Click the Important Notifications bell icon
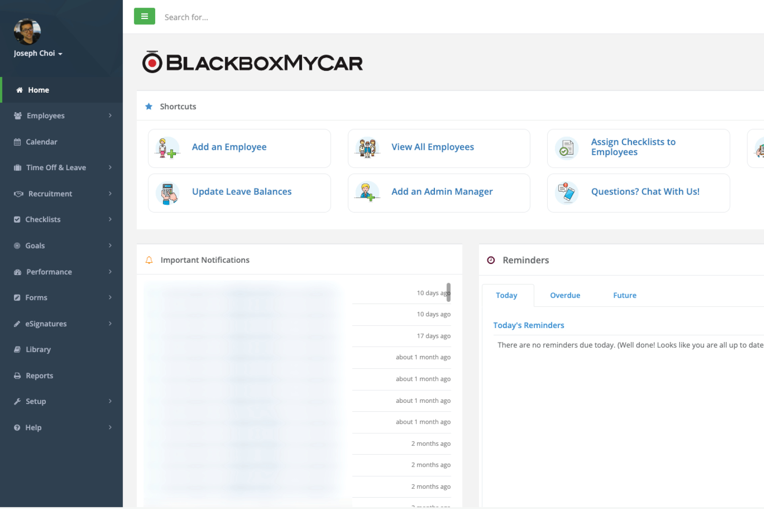This screenshot has height=509, width=764. click(x=149, y=260)
